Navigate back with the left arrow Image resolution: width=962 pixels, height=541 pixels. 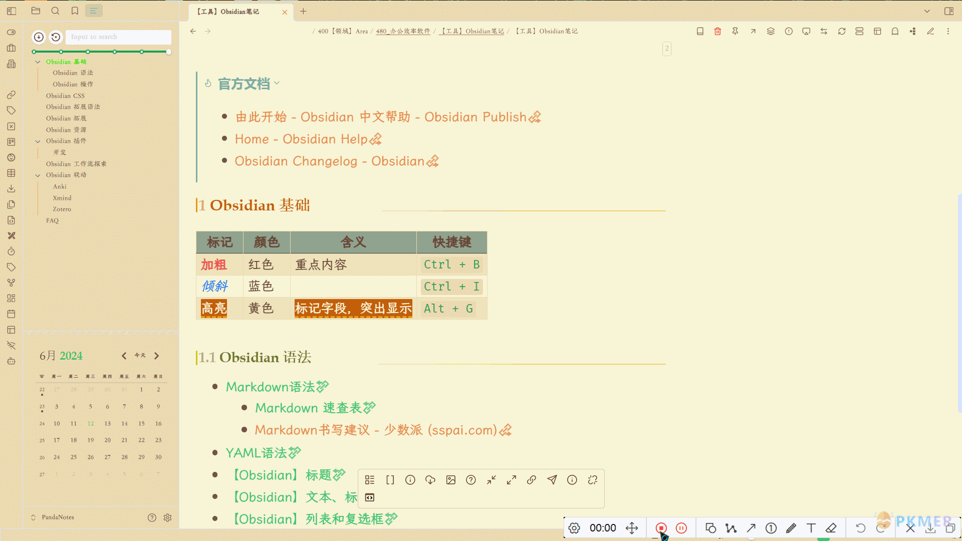coord(193,31)
